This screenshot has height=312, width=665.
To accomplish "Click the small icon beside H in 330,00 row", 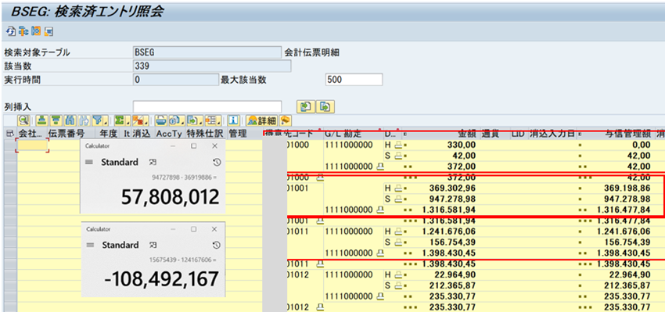I will click(x=398, y=145).
